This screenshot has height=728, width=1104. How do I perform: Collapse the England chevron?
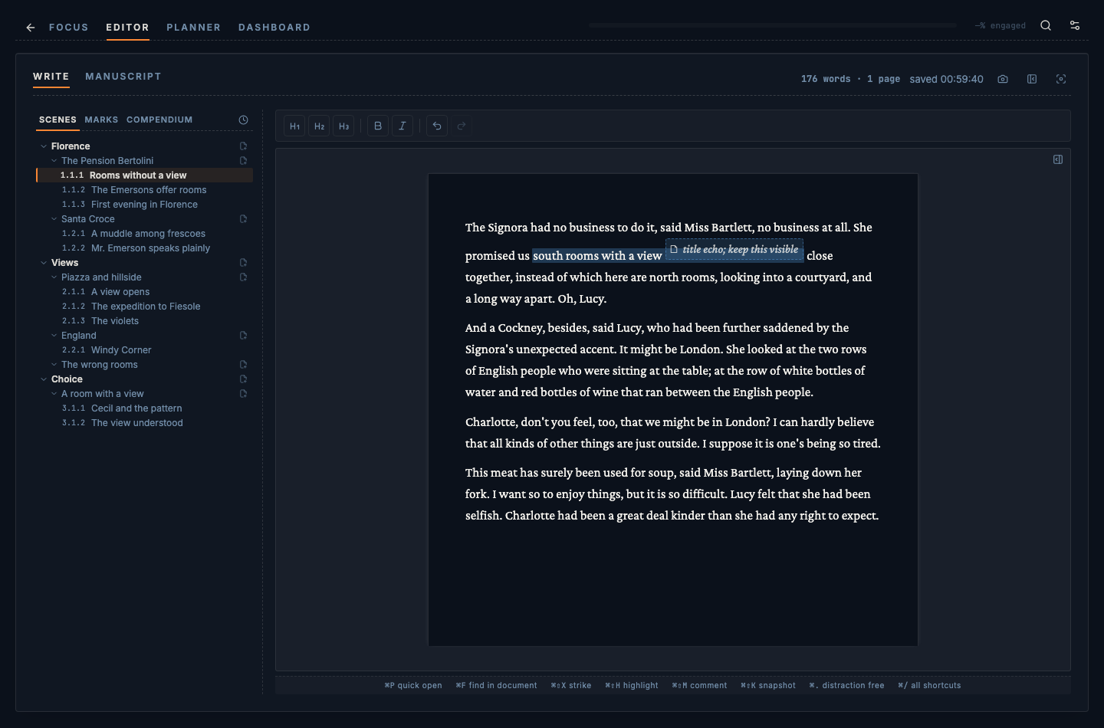(54, 336)
